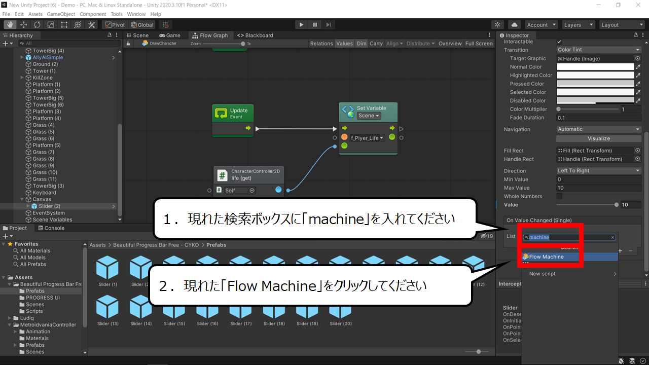Adjust the Value slider in Inspector

587,205
